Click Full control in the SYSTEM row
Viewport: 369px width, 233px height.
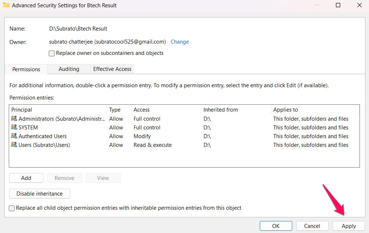(147, 128)
